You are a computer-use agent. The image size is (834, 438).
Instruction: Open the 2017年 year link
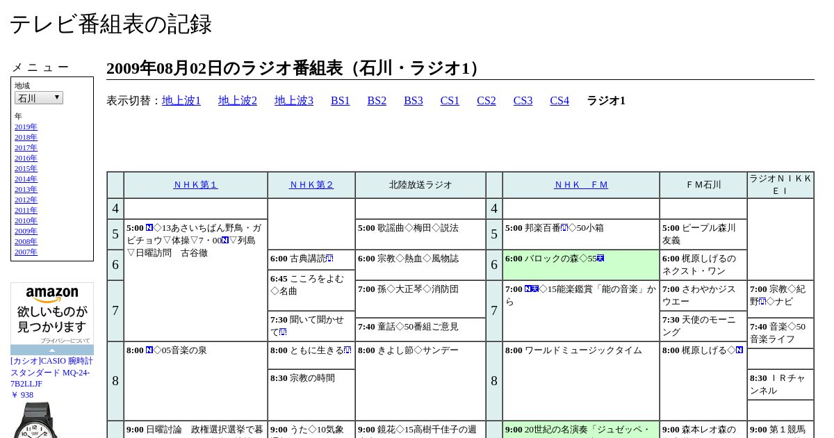[26, 147]
